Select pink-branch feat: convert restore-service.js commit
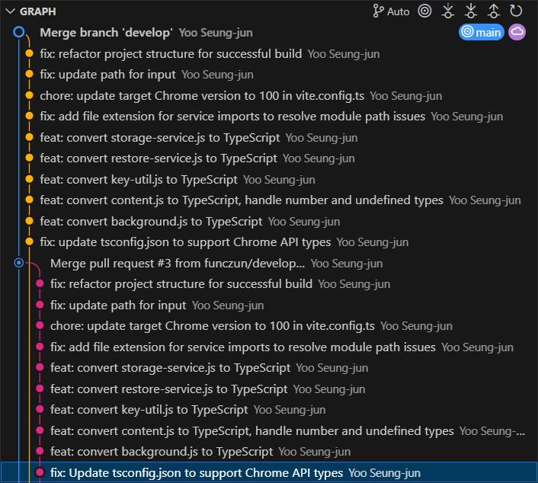 coord(269,389)
